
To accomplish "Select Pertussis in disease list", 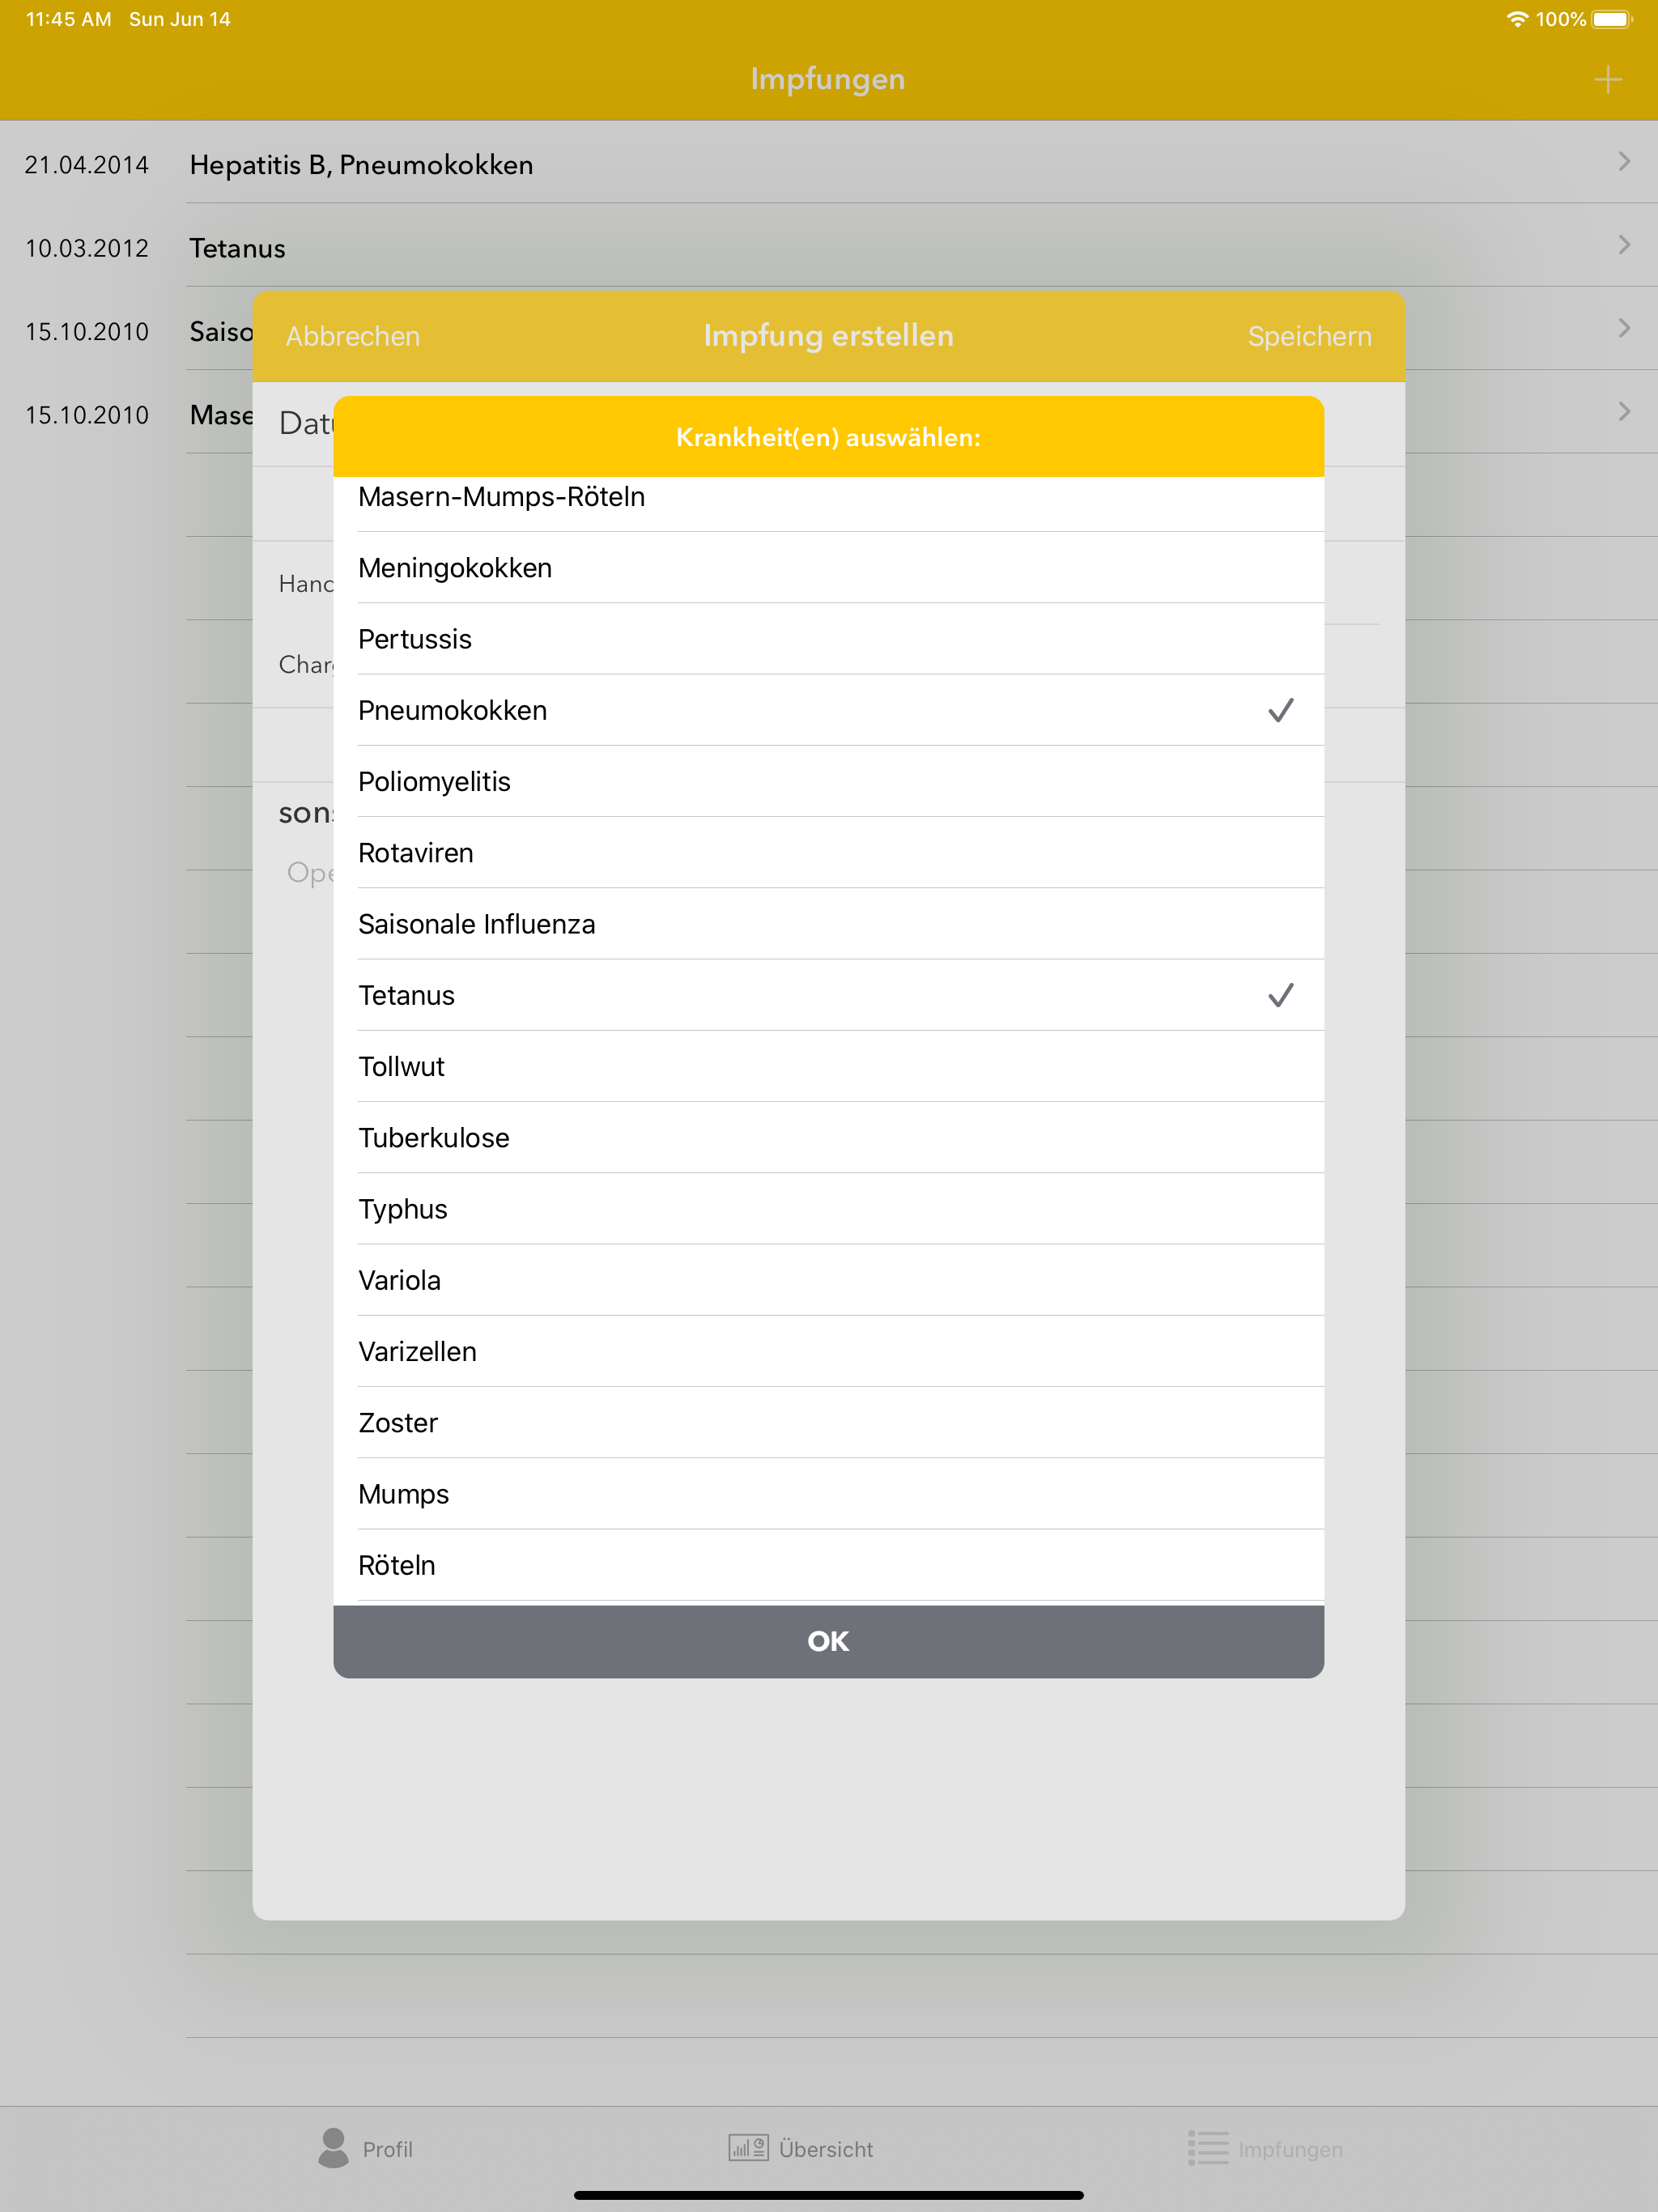I will 415,639.
